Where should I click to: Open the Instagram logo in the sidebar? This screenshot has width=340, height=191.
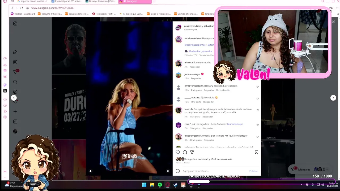coord(15,24)
